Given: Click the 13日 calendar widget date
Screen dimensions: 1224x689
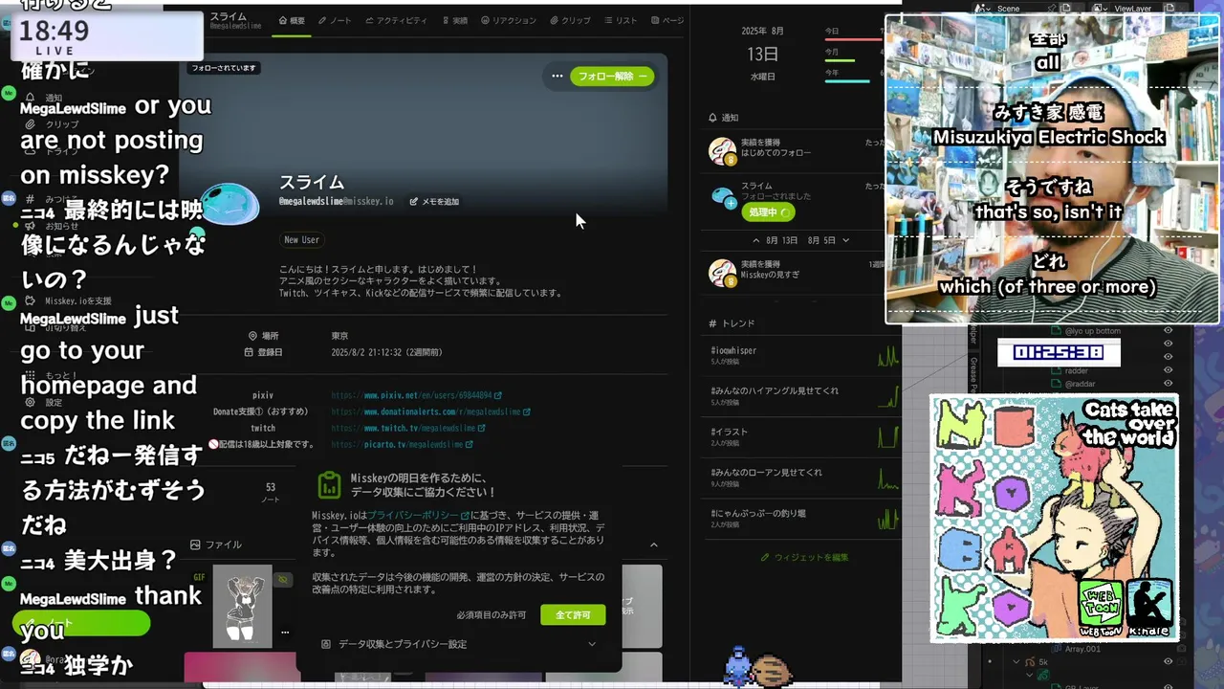Looking at the screenshot, I should [x=762, y=55].
